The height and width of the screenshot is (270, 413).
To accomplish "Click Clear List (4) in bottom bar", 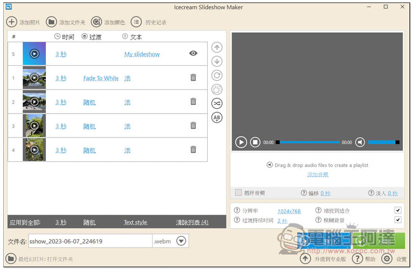I will coord(192,222).
